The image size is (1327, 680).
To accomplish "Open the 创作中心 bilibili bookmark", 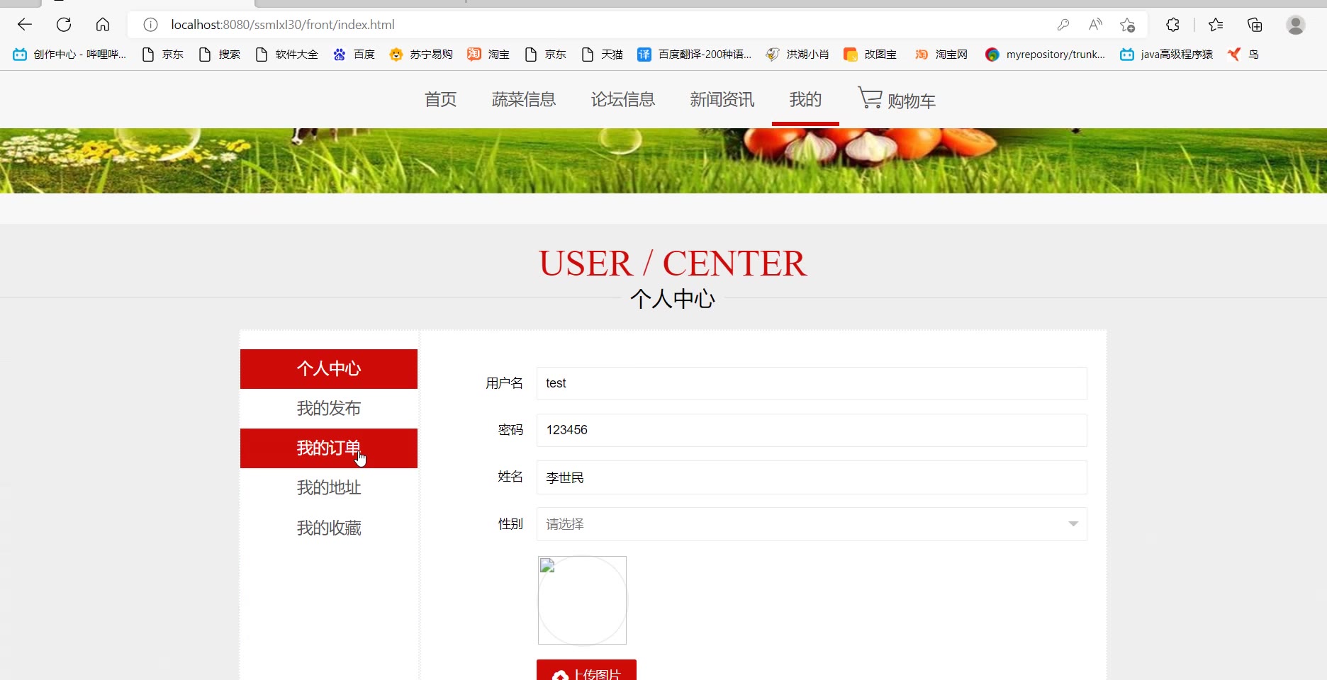I will coord(69,55).
